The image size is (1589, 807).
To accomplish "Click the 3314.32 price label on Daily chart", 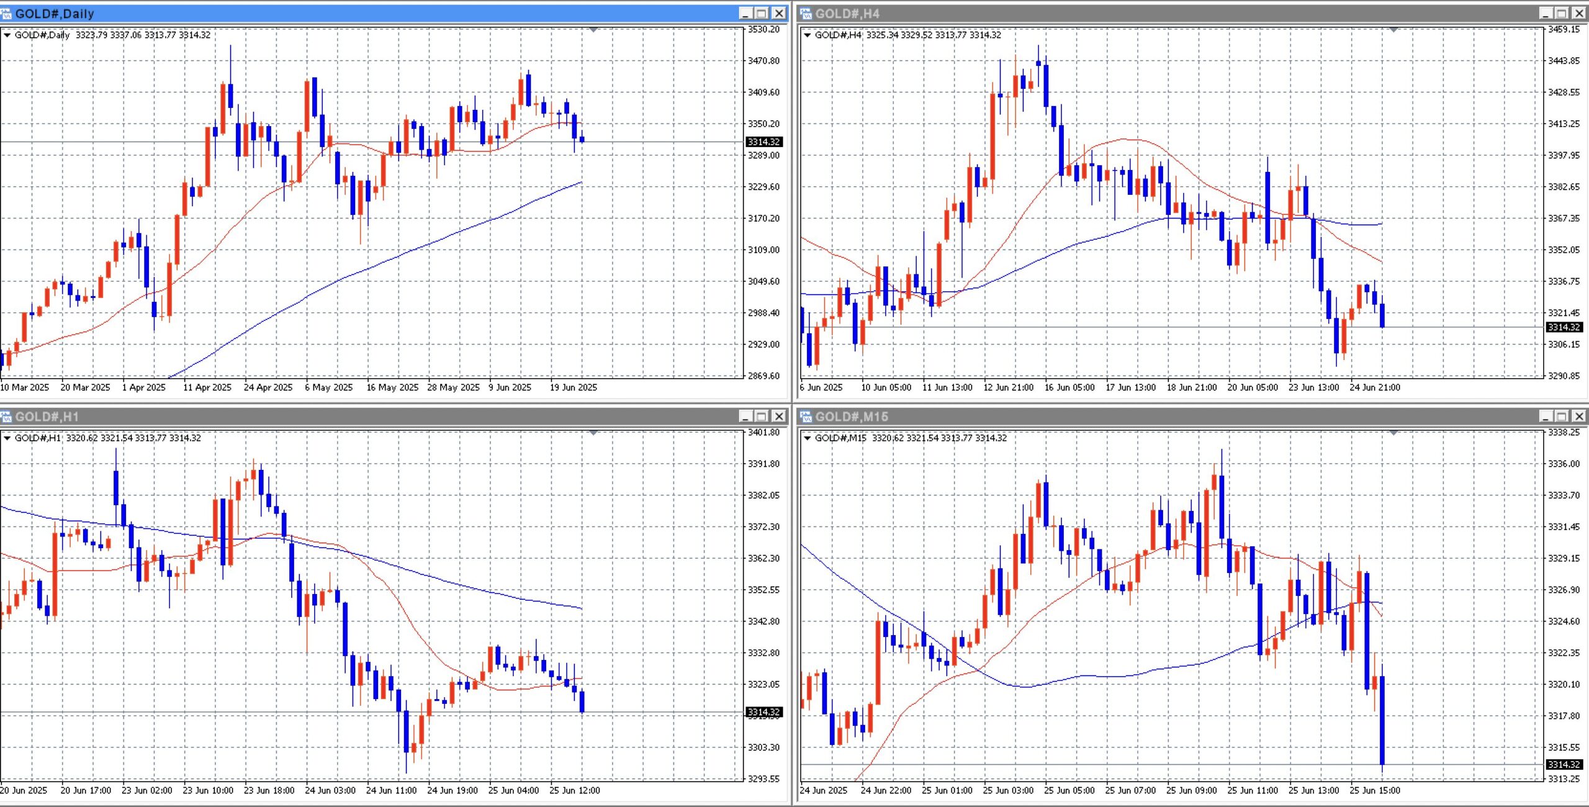I will pos(763,142).
